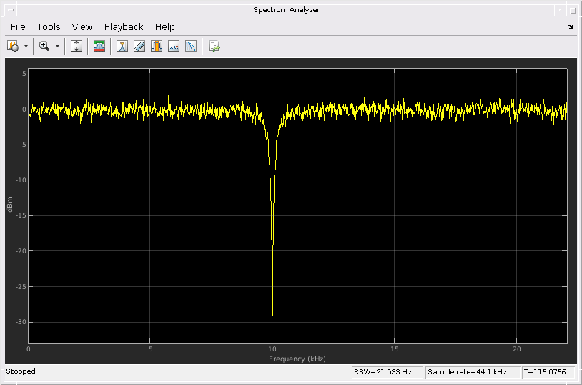Open CCDF Measurements icon

tap(190, 46)
